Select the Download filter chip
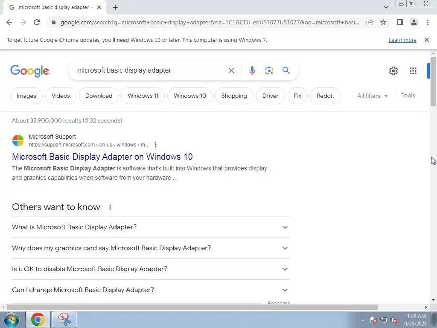Viewport: 437px width, 328px height. click(99, 96)
